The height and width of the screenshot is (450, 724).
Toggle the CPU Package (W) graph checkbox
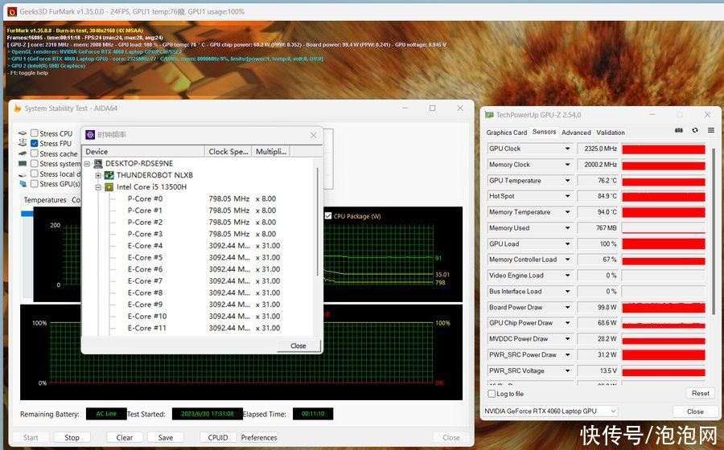click(x=328, y=216)
